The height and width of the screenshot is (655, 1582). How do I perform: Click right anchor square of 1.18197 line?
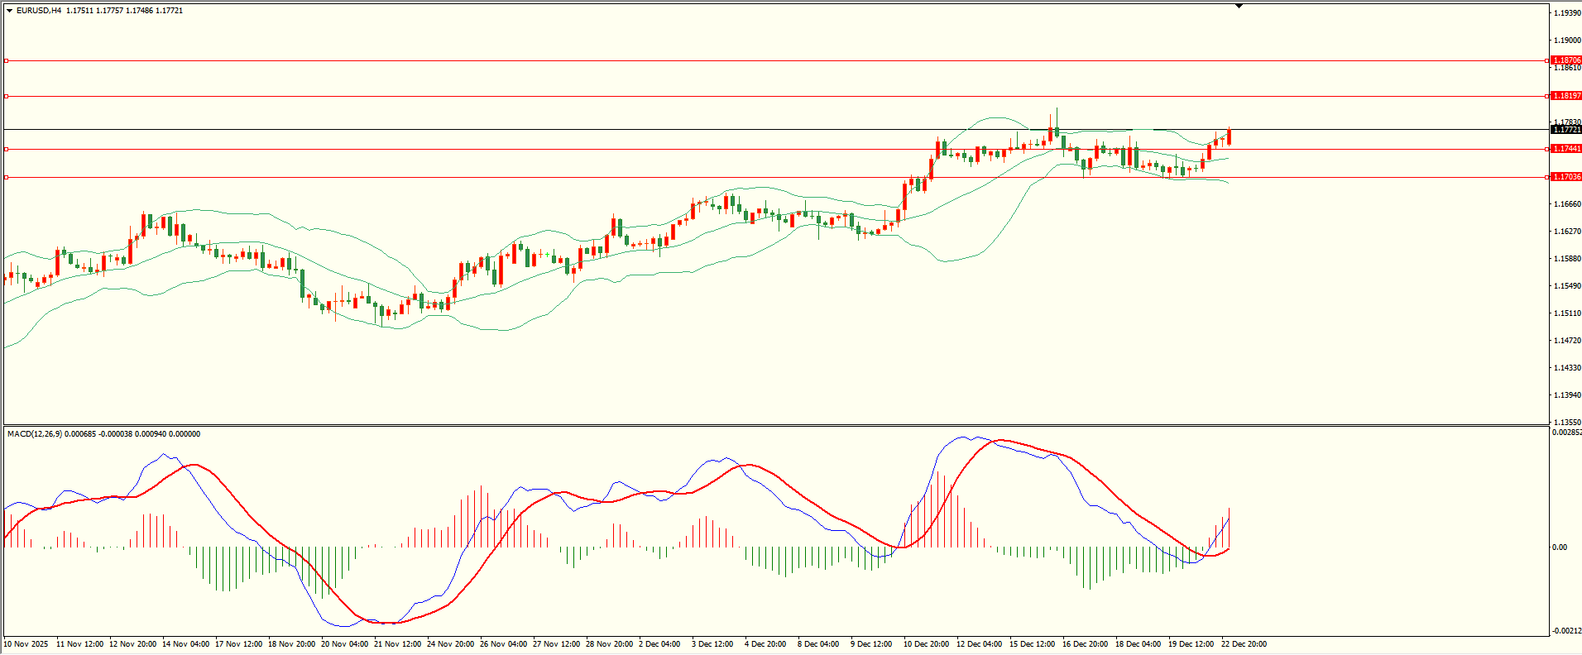1547,96
